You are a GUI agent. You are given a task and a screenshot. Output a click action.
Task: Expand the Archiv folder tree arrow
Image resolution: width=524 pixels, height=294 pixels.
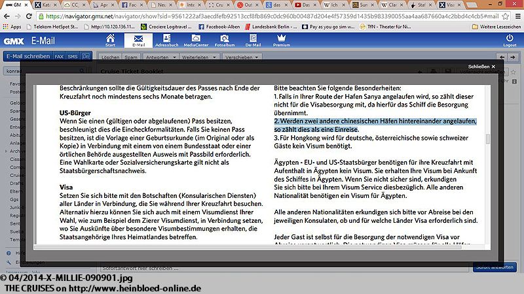6,151
